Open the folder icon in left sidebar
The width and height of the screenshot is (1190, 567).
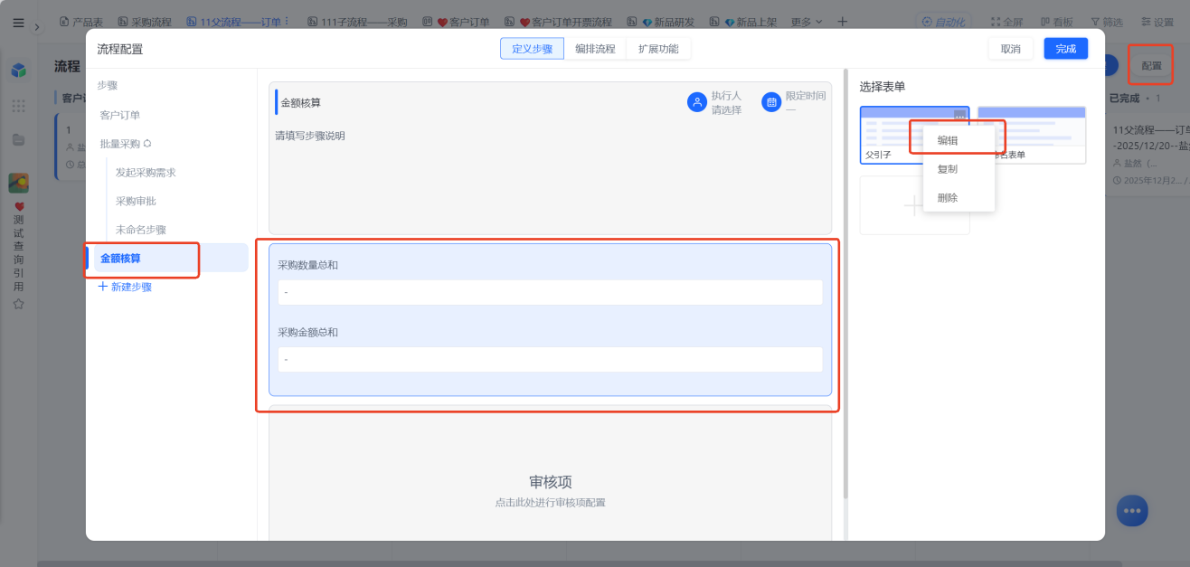pos(18,139)
